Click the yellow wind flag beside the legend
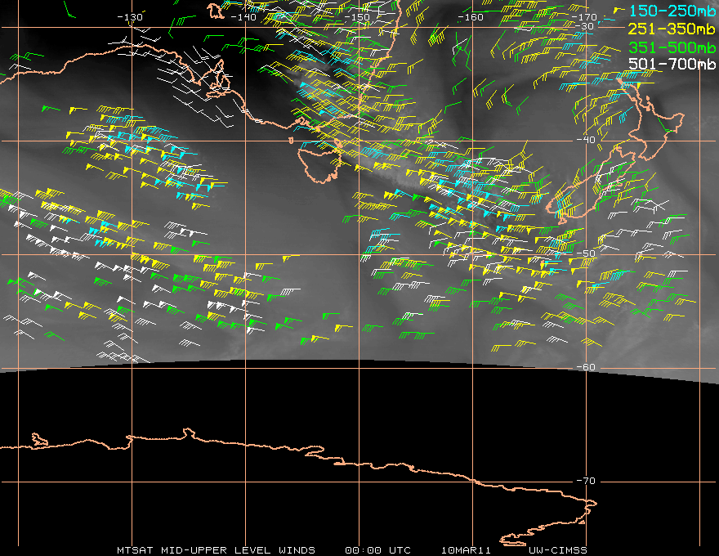Viewport: 719px width, 556px height. tap(619, 9)
